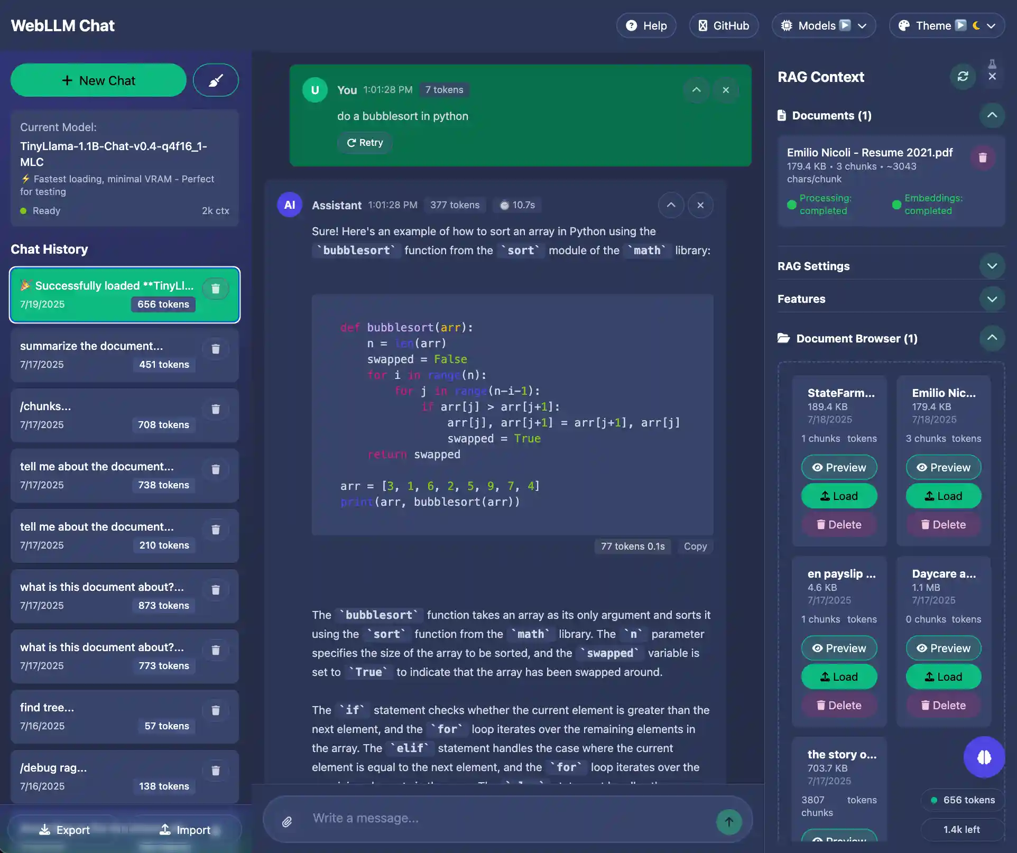Close the RAG Context panel with the X
Image resolution: width=1017 pixels, height=853 pixels.
pos(992,77)
